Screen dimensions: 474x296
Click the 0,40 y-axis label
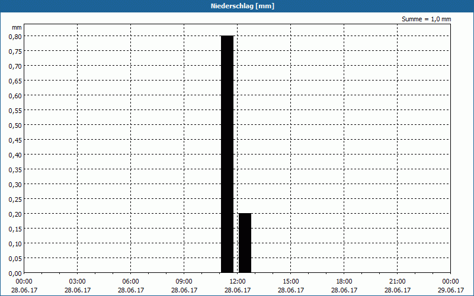15,155
